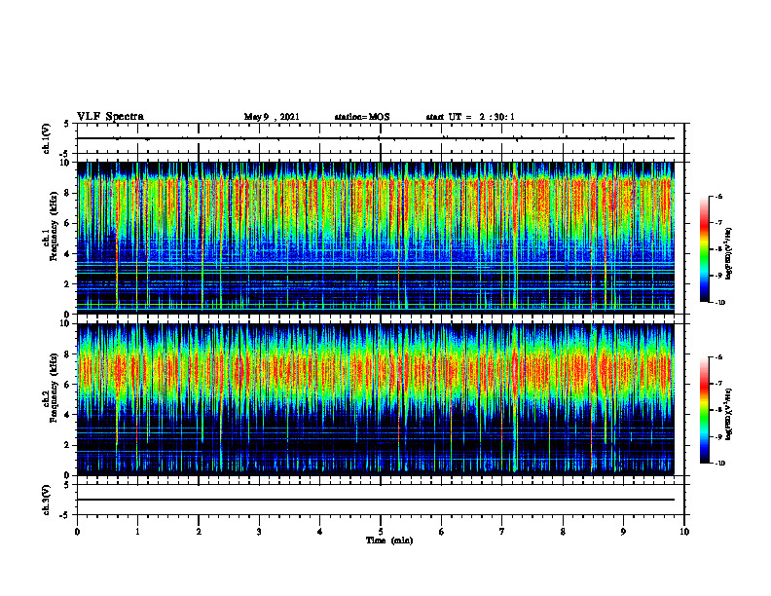Click time axis tick label "9"

coord(623,532)
